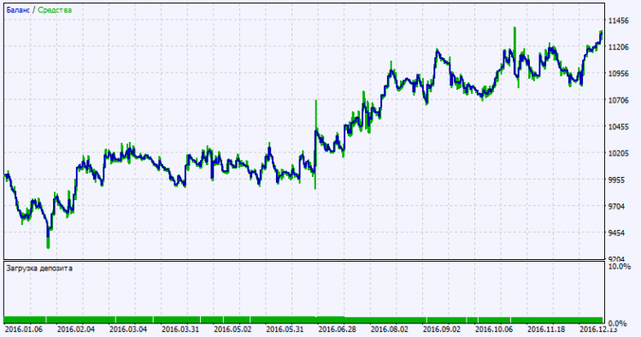
Task: Click the 2016.05.02 date label
Action: pyautogui.click(x=232, y=329)
